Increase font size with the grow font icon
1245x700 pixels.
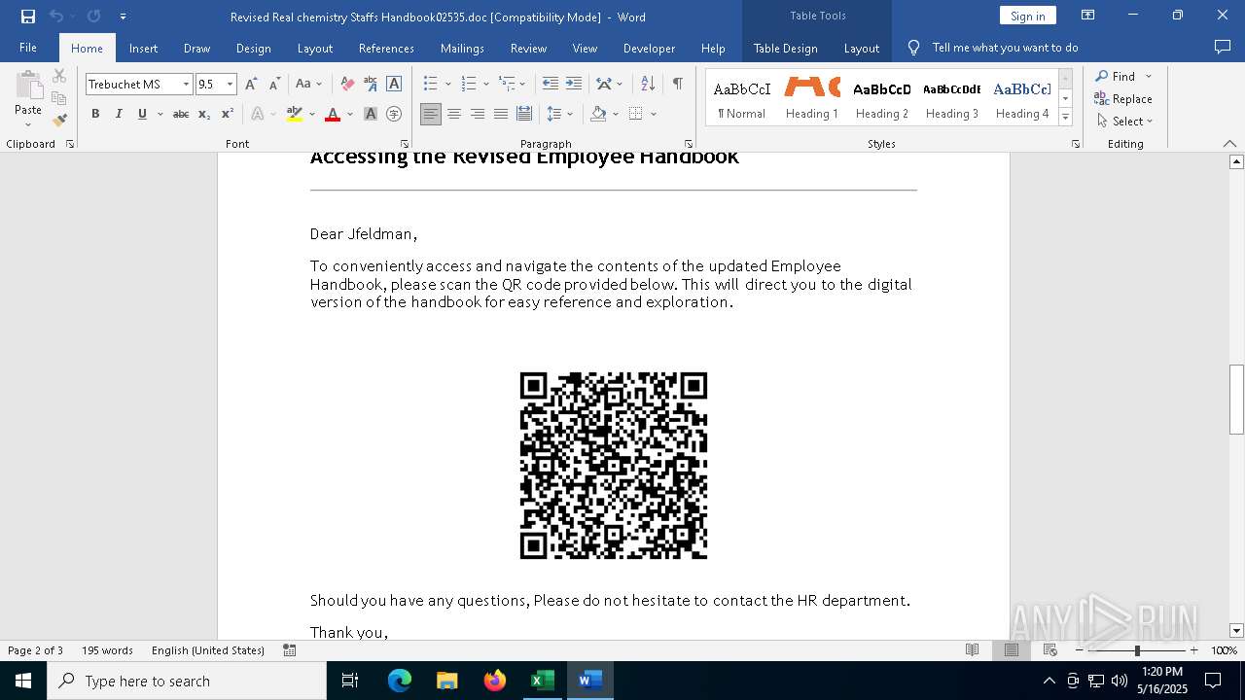point(251,85)
